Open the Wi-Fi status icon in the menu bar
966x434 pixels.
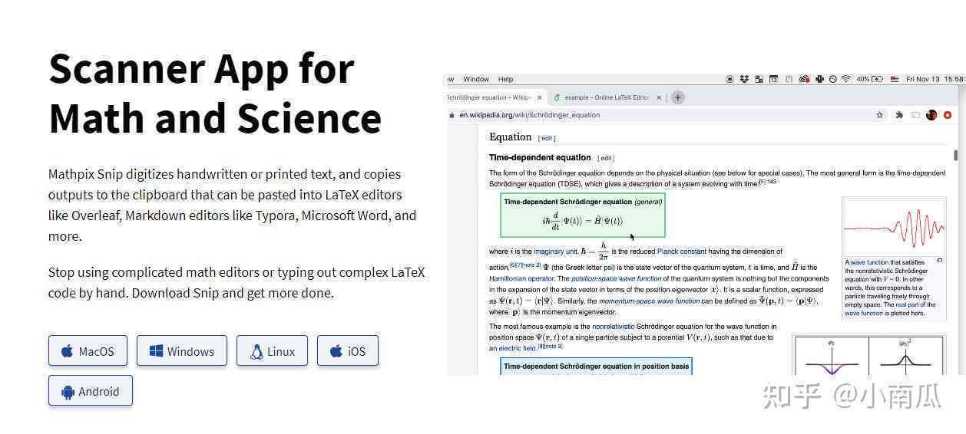(x=845, y=79)
